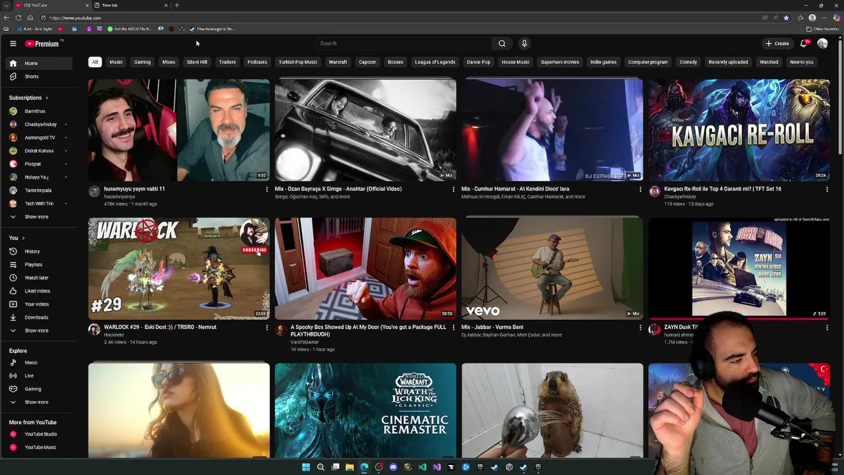Open options for Ozan Bayraşa Anahtar mix
844x475 pixels.
453,189
